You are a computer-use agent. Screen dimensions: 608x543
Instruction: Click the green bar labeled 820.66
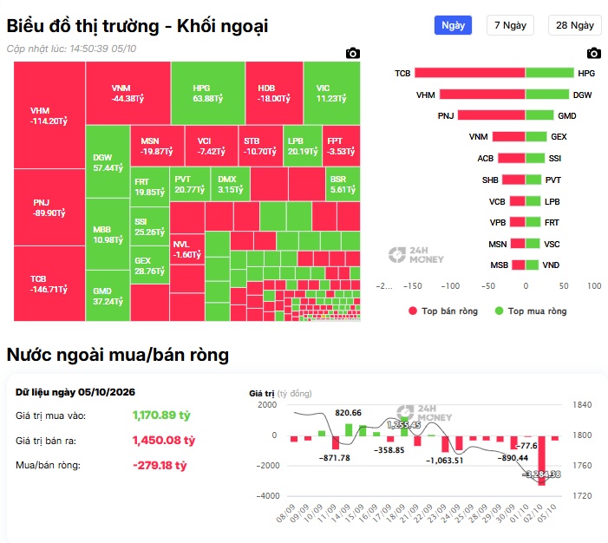pos(349,429)
